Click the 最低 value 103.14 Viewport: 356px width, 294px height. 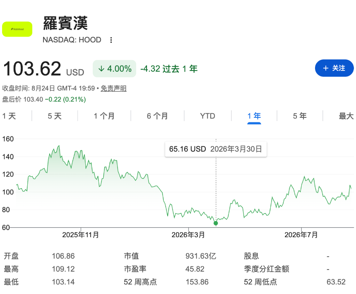click(63, 282)
